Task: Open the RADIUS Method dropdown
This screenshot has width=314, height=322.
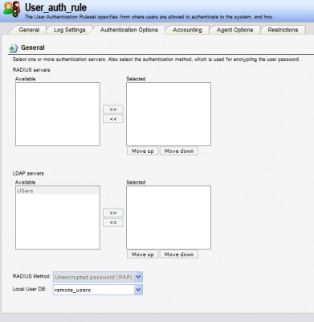Action: pos(98,277)
